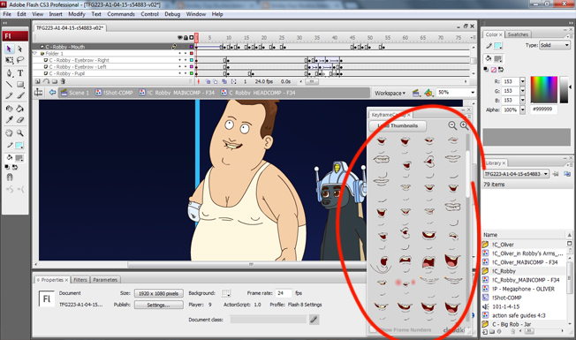Screen dimensions: 576x340
Task: Open the Commands menu
Action: click(x=121, y=14)
